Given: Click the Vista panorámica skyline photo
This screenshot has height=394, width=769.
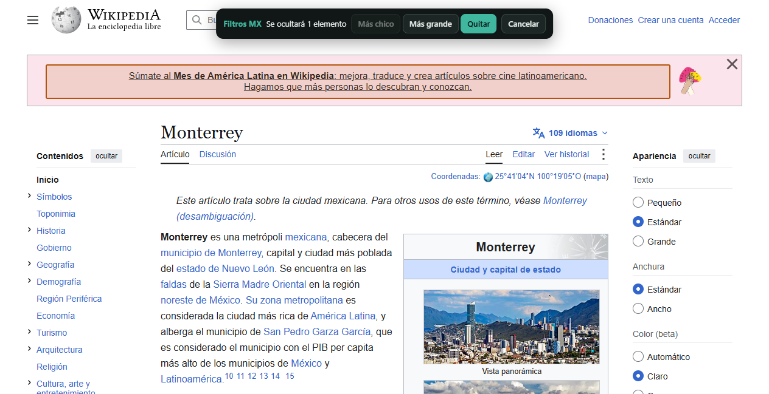Looking at the screenshot, I should [512, 327].
